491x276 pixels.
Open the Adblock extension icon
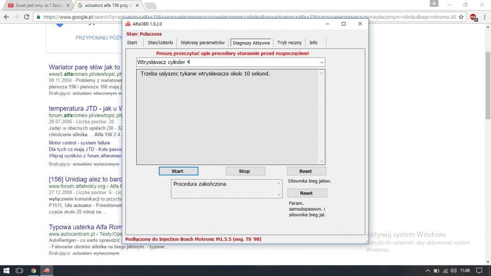474,17
